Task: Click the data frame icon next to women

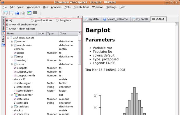Action: (x=15, y=41)
